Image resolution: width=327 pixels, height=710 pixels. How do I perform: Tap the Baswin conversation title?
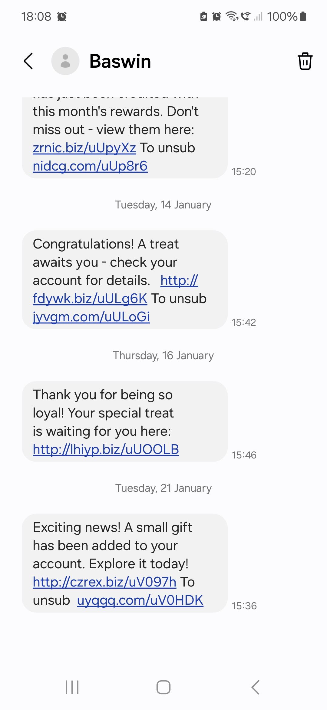tap(120, 61)
